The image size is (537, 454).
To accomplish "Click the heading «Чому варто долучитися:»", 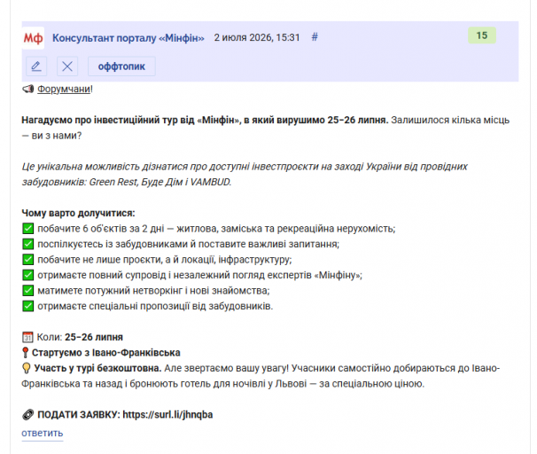I will [79, 213].
